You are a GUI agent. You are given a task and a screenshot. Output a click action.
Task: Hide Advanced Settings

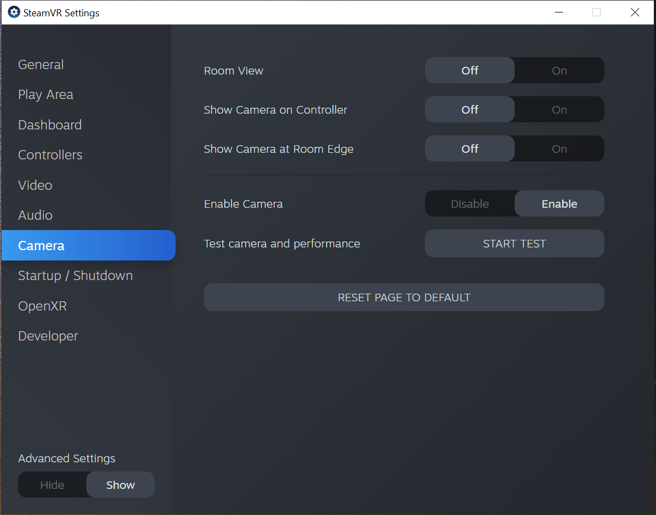point(52,485)
